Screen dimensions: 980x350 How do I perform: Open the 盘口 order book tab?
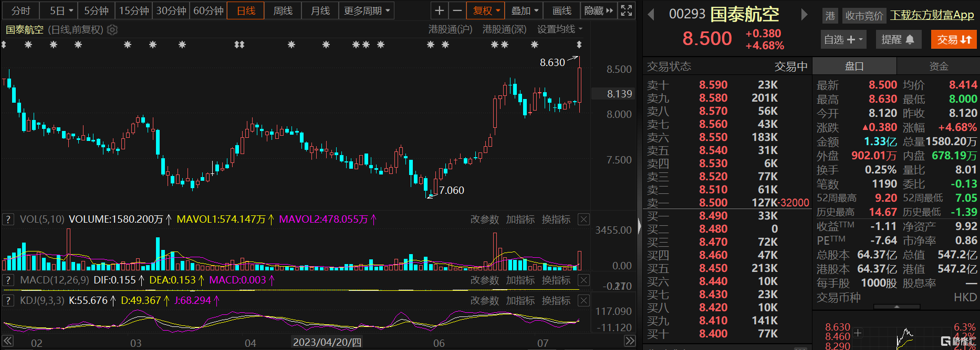854,66
